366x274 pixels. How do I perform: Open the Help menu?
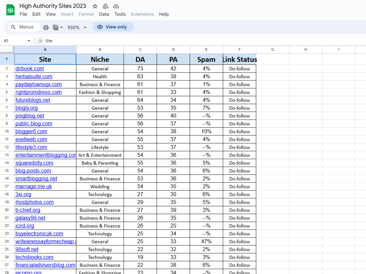click(x=164, y=14)
